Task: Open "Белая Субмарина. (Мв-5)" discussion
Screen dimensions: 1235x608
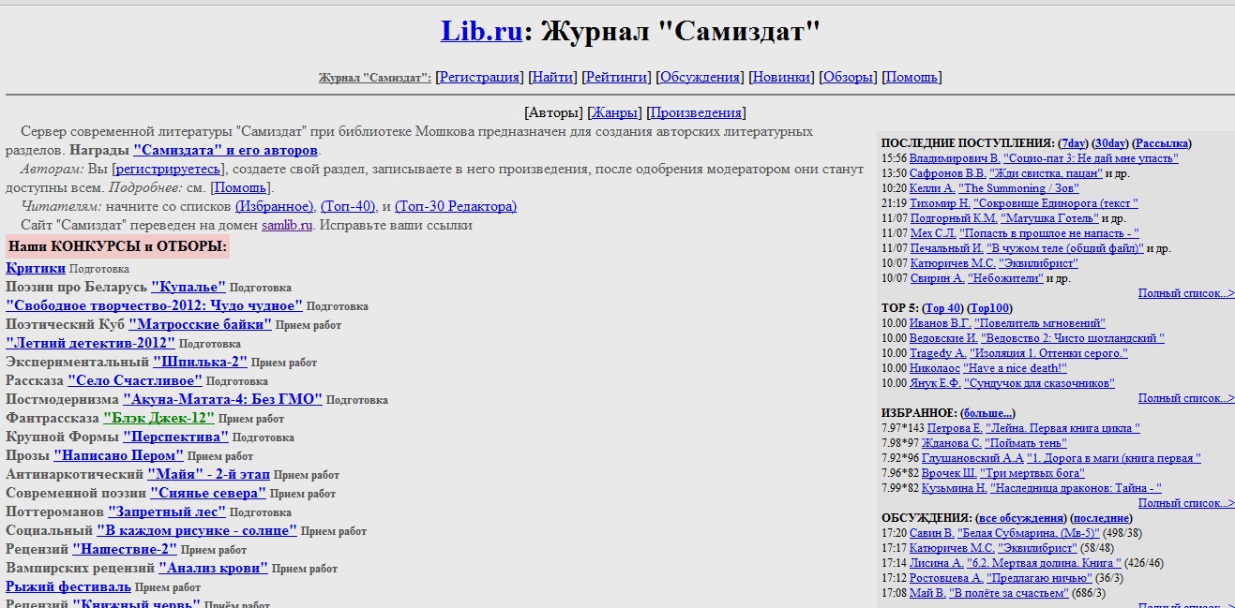Action: click(x=1029, y=533)
